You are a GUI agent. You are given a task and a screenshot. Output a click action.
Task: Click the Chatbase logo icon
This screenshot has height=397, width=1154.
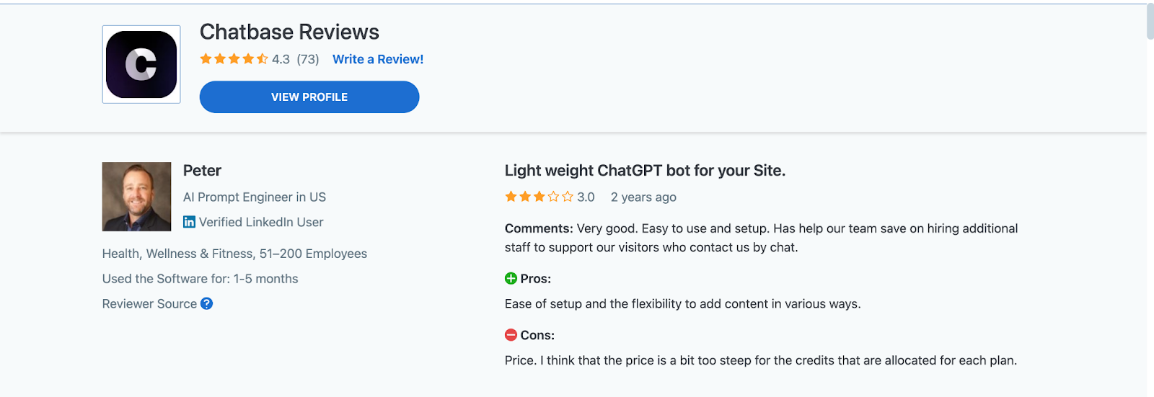pyautogui.click(x=141, y=65)
